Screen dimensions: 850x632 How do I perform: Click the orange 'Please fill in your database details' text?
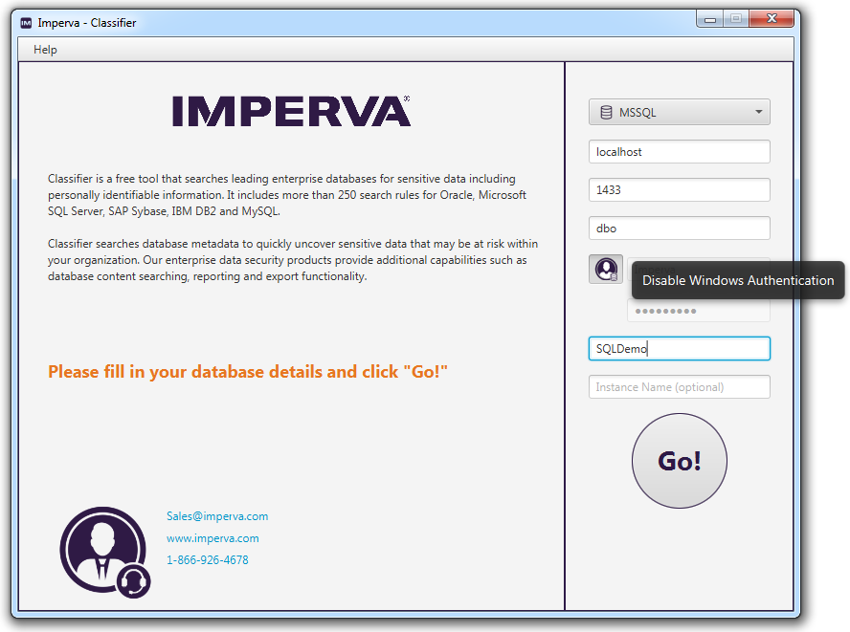tap(248, 372)
